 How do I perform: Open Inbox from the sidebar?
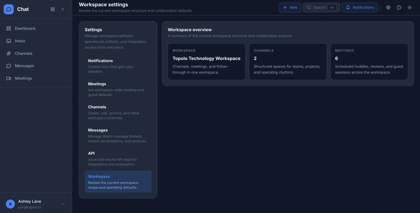[20, 41]
